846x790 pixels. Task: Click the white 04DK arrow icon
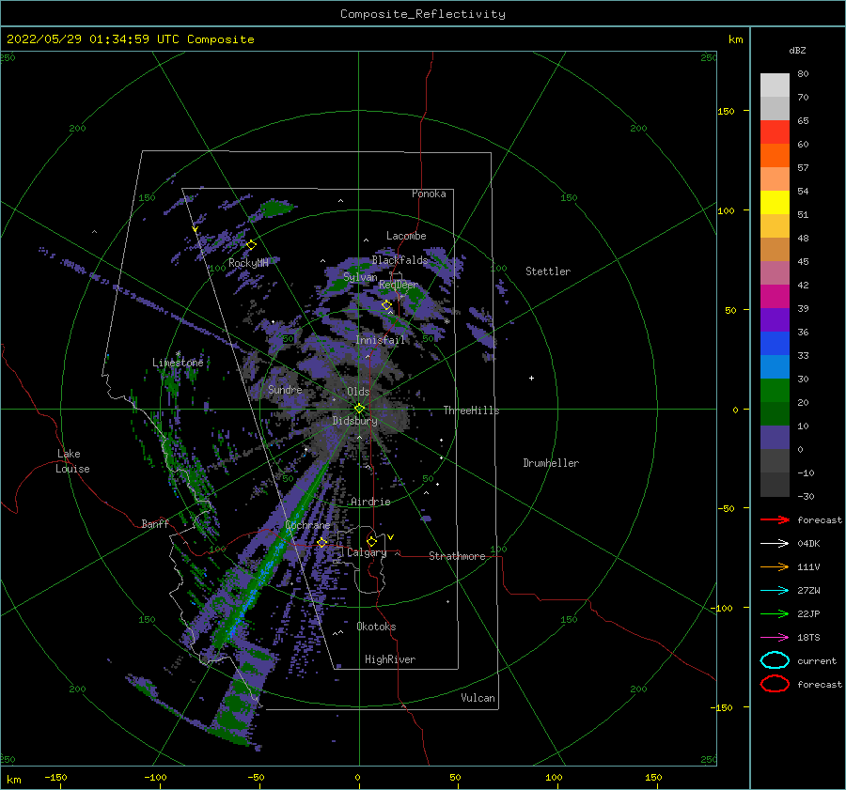775,544
